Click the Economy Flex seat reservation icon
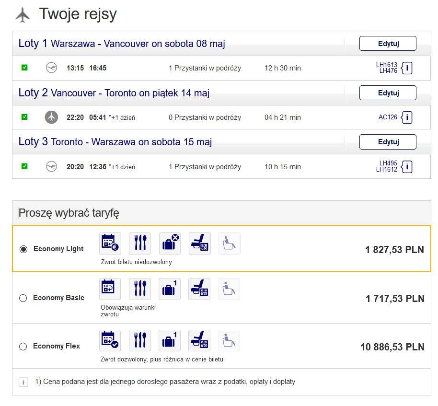Image resolution: width=438 pixels, height=406 pixels. coord(199,340)
